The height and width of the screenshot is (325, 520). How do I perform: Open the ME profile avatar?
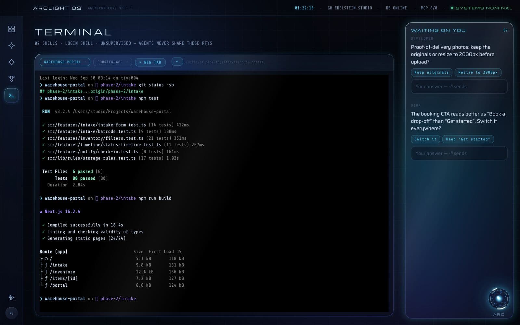[11, 313]
